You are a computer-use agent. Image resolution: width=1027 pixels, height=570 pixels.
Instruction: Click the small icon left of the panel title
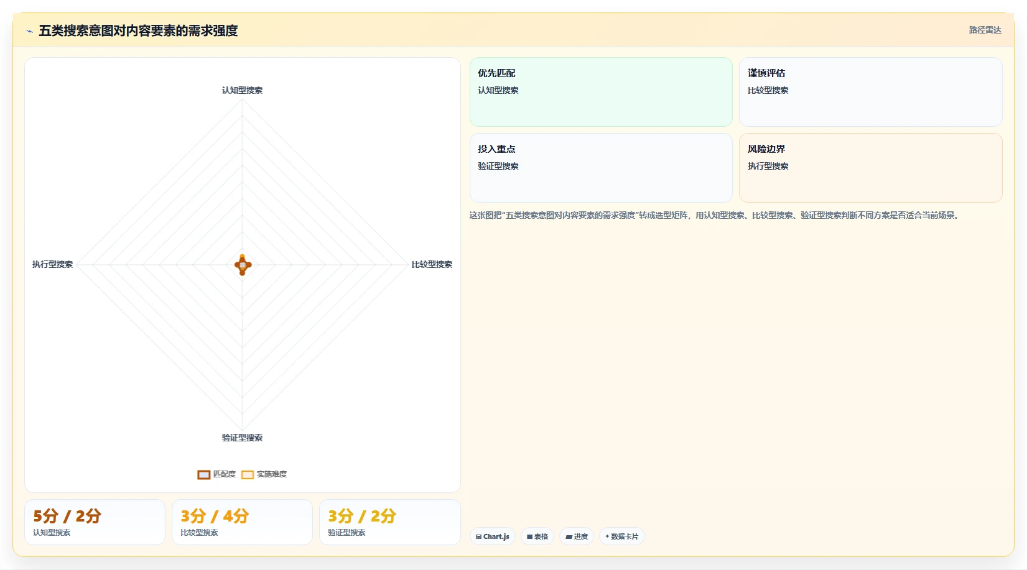click(x=29, y=31)
